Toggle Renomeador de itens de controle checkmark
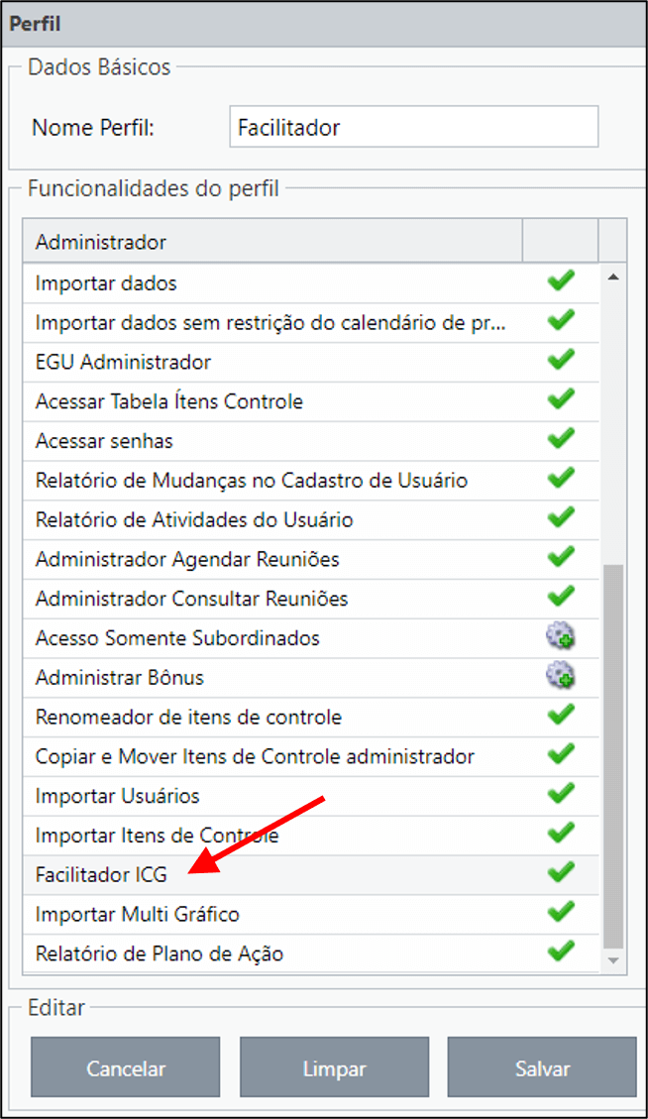 coord(561,715)
